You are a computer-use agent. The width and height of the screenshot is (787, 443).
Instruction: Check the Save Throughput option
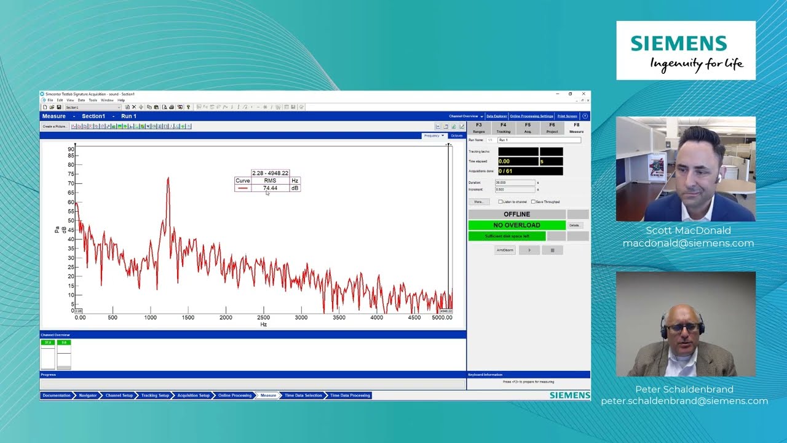(533, 202)
